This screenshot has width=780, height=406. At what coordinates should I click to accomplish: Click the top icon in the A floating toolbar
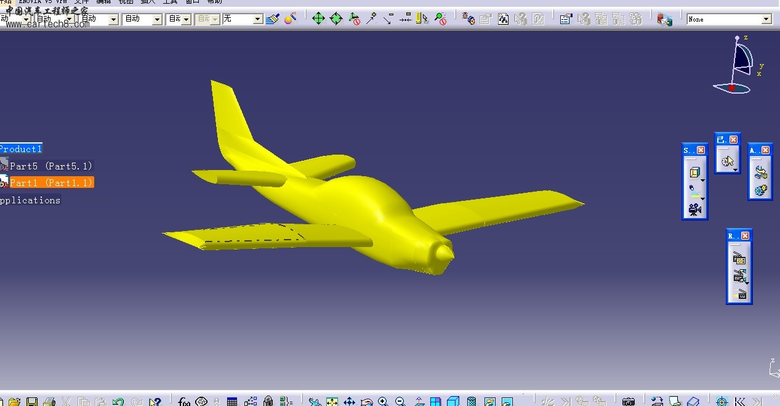coord(760,173)
